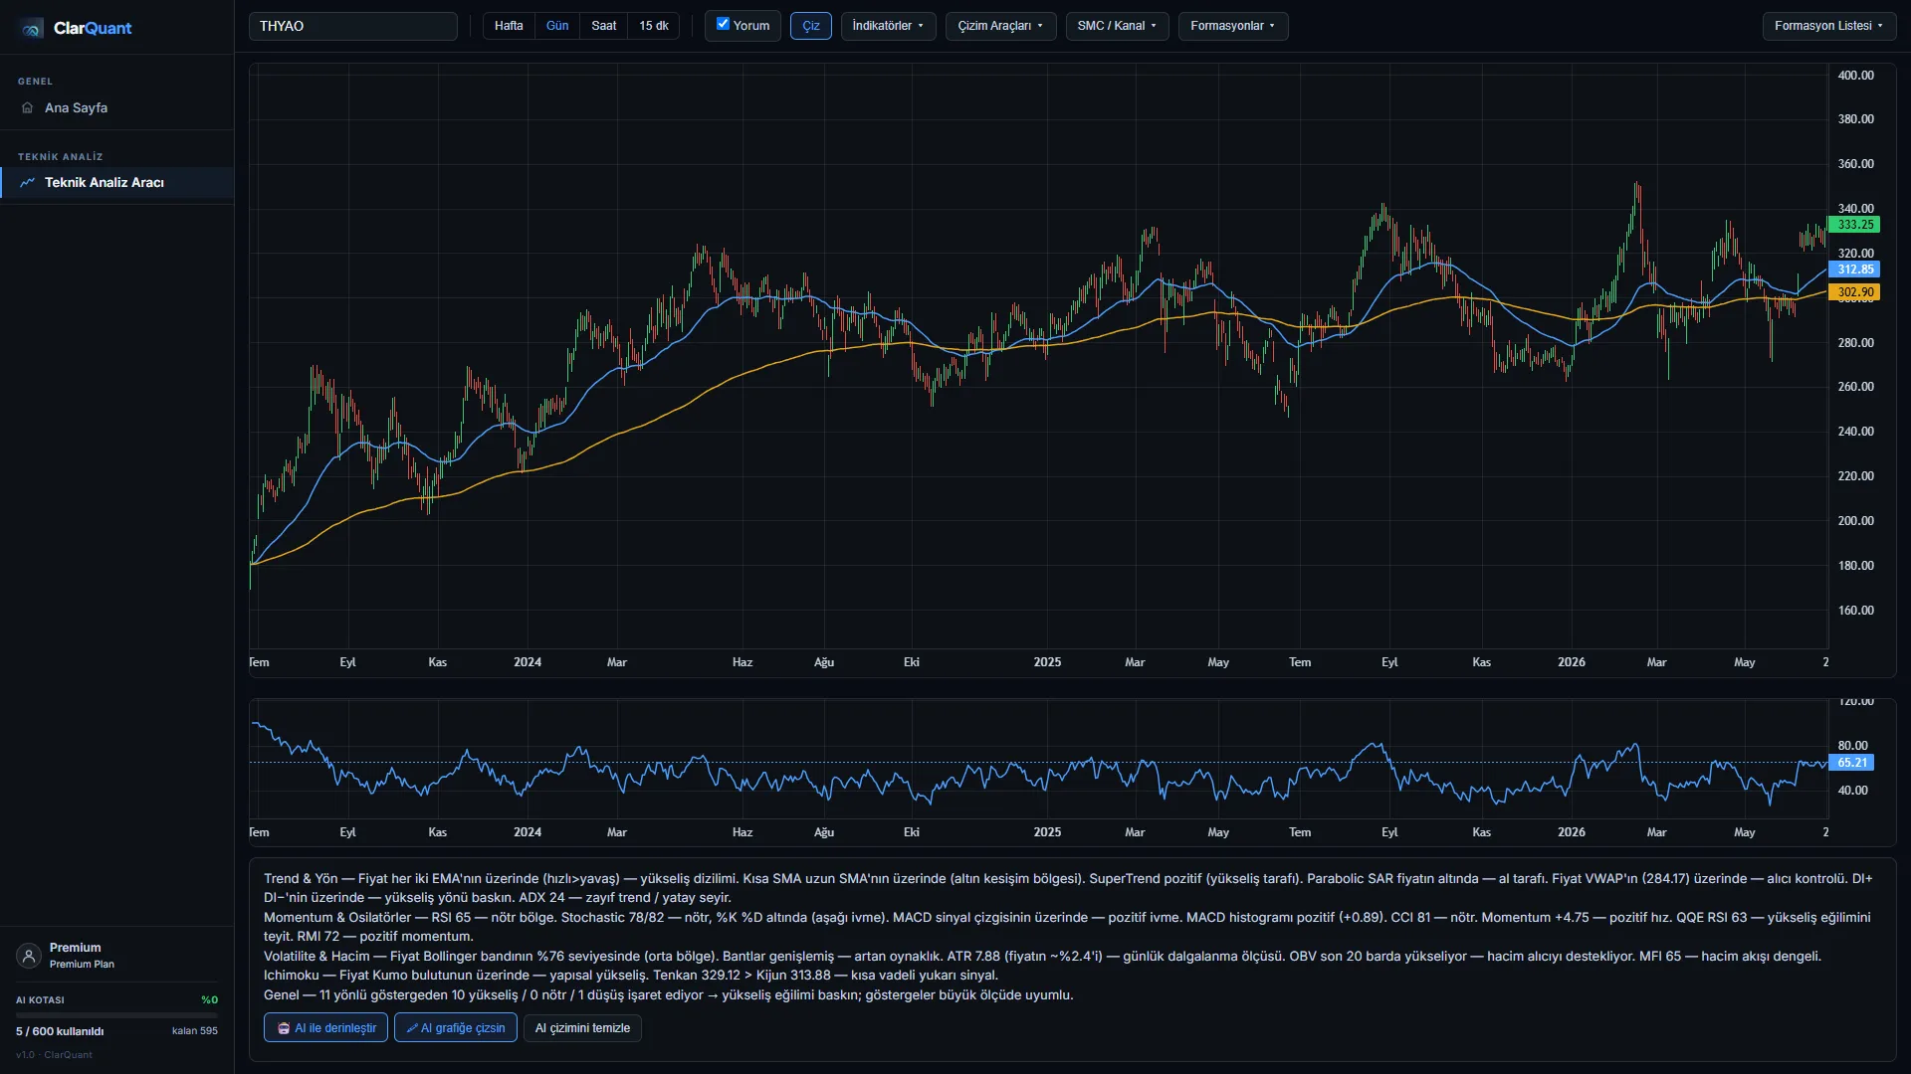Expand the İndikatörler dropdown
The image size is (1911, 1074).
pos(888,26)
